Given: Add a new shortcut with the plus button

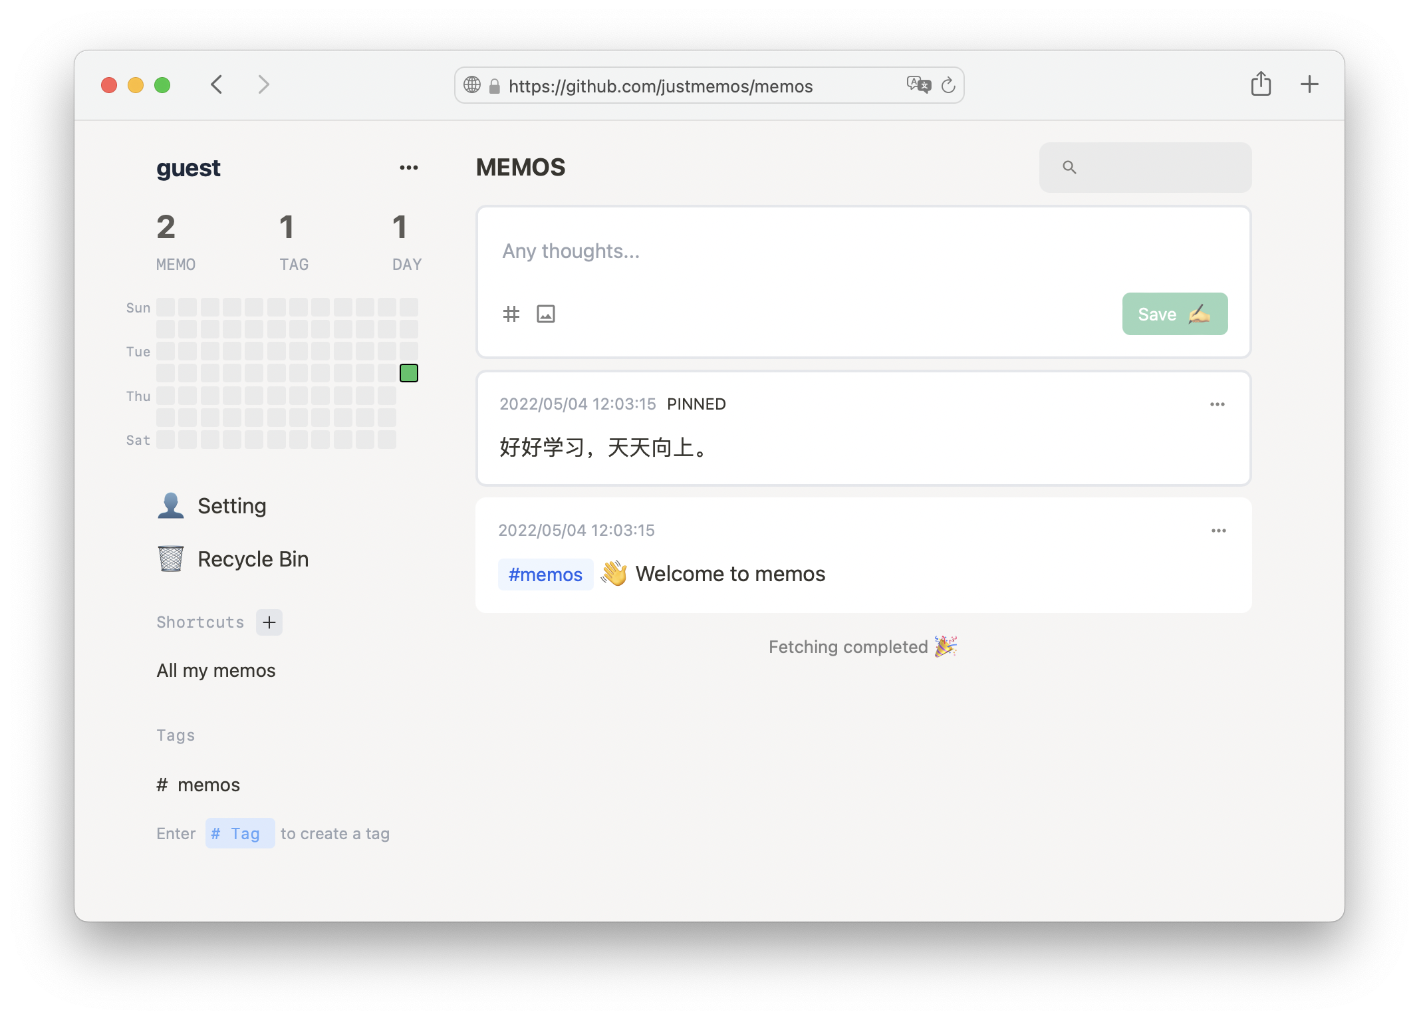Looking at the screenshot, I should click(x=269, y=622).
